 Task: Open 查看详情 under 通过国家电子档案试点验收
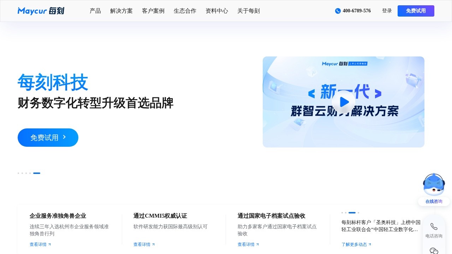[x=246, y=244]
